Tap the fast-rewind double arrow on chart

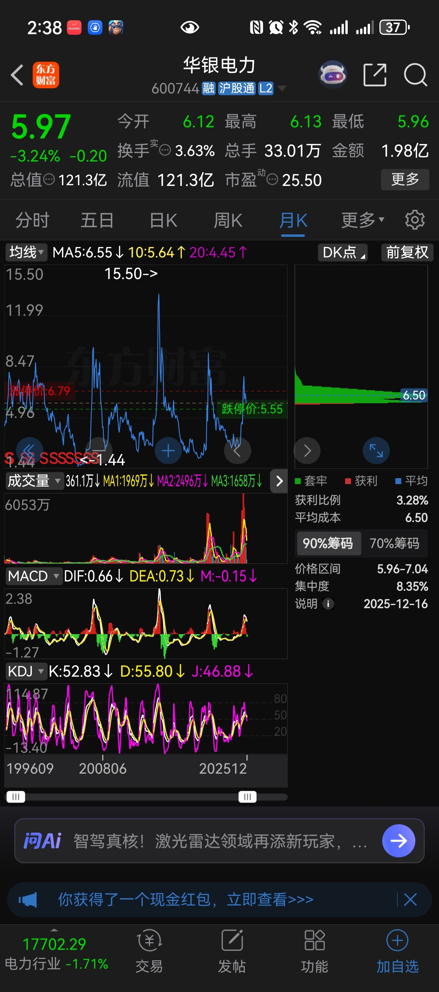pos(29,451)
